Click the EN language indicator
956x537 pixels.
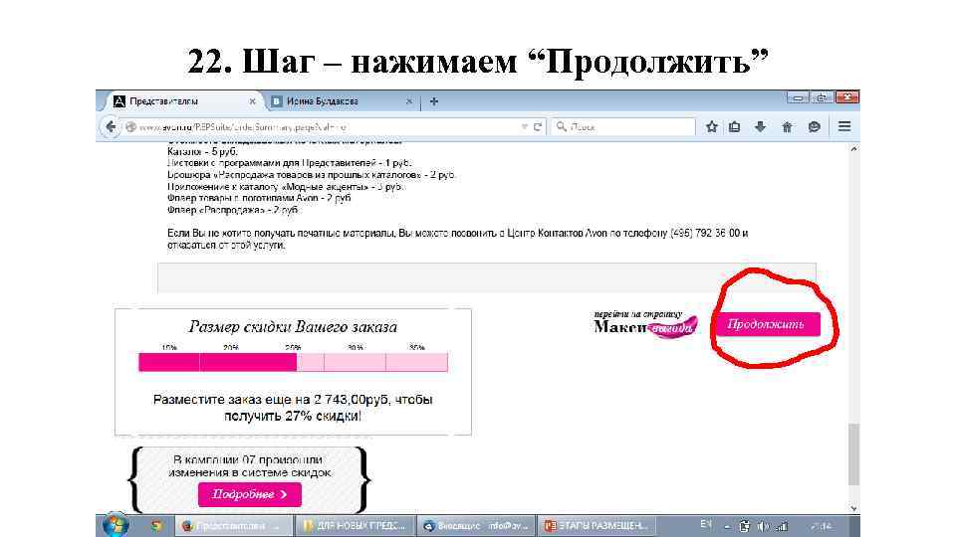pos(706,525)
